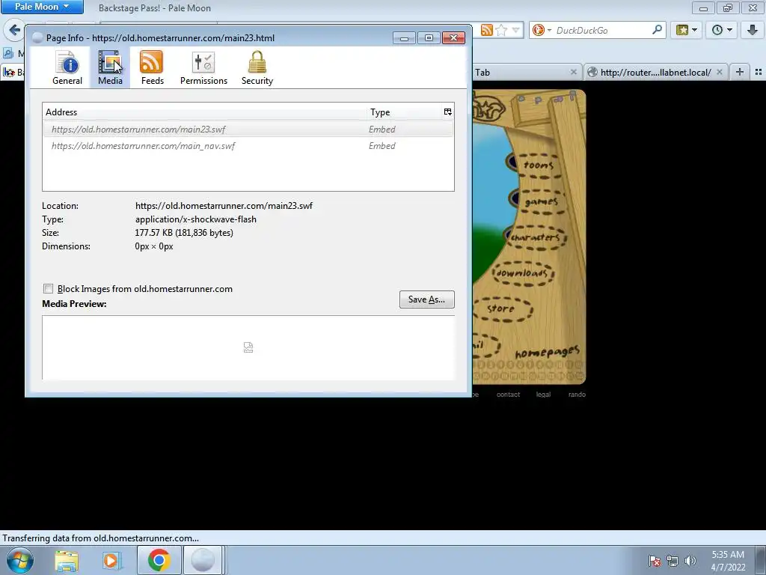The height and width of the screenshot is (575, 766).
Task: Click the DuckDuckGo search engine icon
Action: [x=538, y=30]
